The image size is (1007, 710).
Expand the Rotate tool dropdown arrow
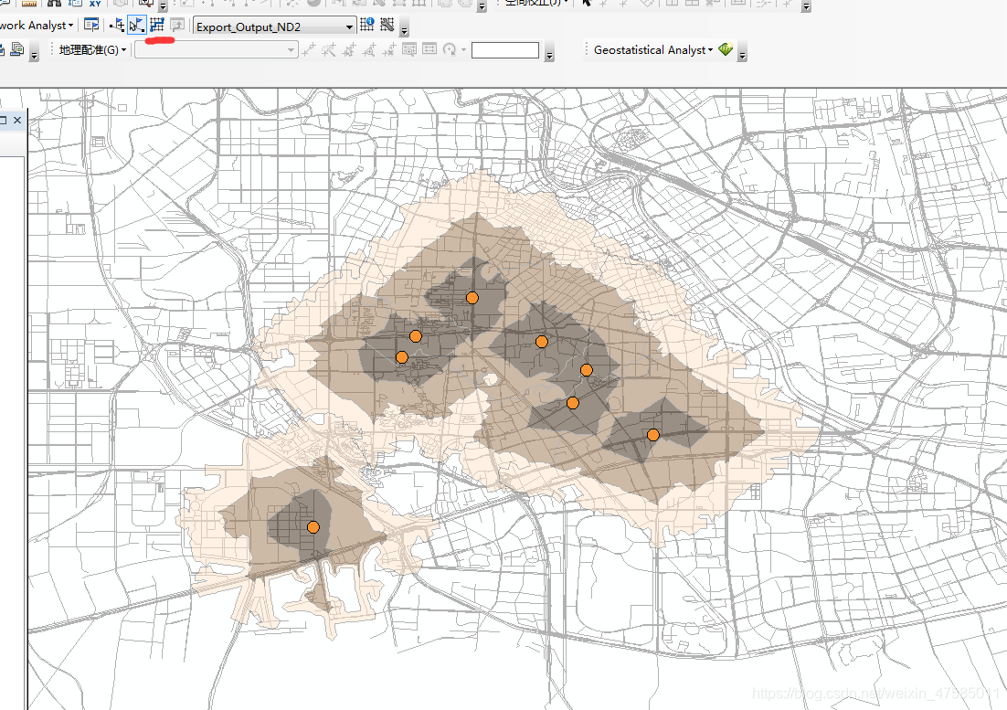pyautogui.click(x=463, y=50)
